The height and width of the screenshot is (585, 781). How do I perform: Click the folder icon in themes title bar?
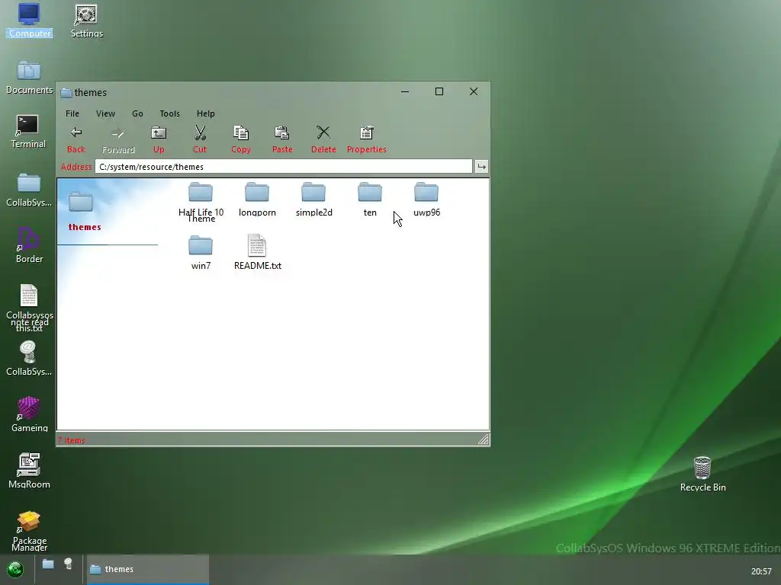click(66, 92)
